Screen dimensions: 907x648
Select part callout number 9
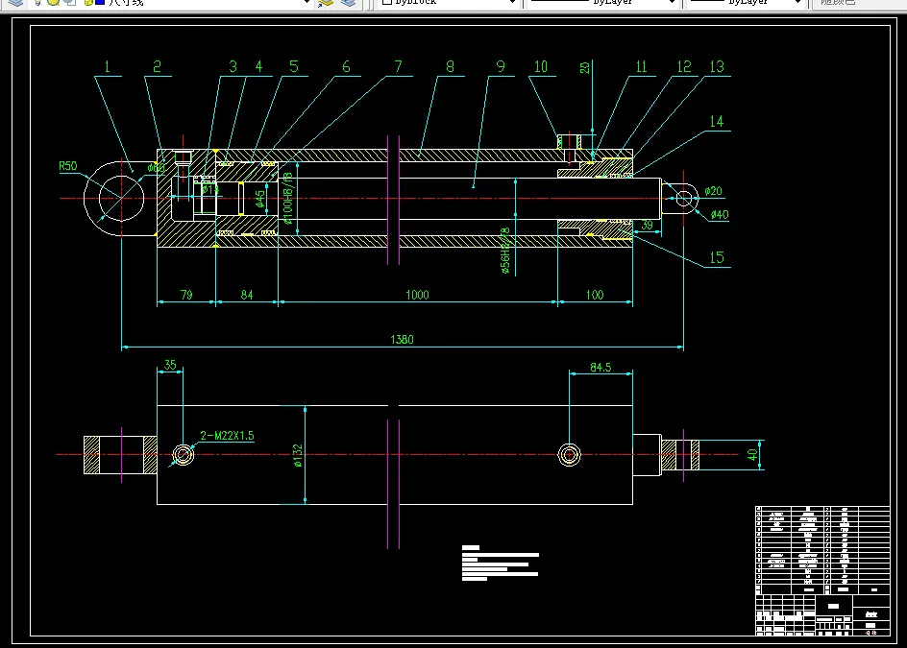click(501, 67)
